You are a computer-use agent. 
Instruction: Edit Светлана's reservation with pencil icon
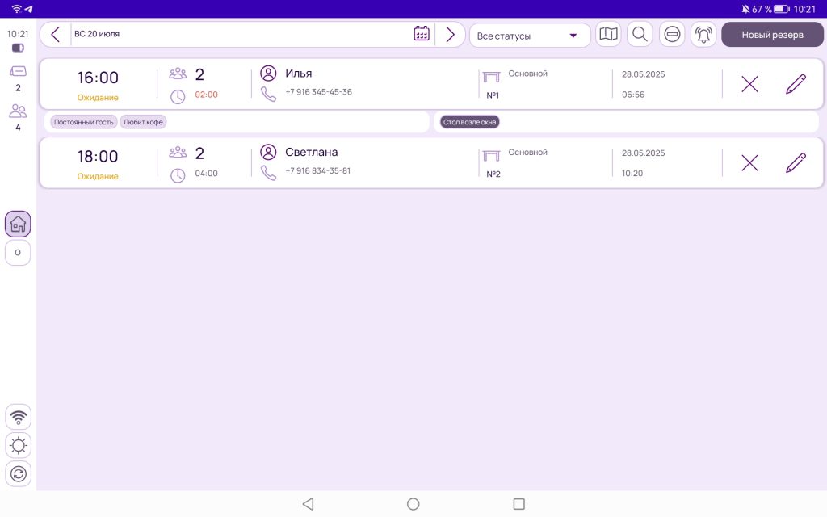pyautogui.click(x=796, y=162)
